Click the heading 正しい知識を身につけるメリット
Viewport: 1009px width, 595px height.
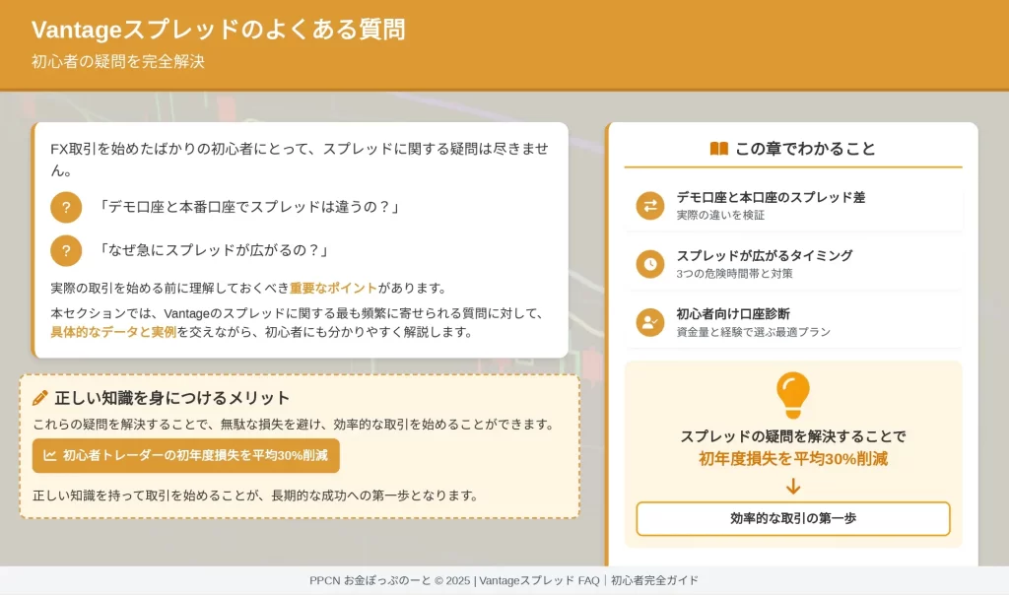point(172,398)
